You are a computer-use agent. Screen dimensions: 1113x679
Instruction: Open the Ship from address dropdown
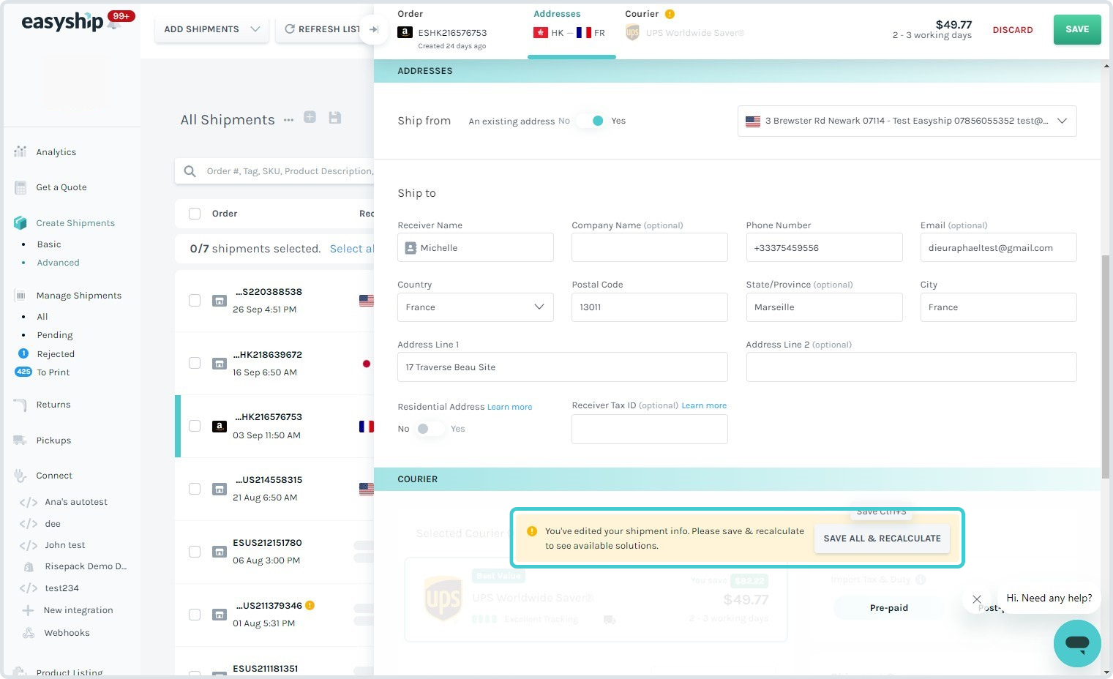[907, 121]
